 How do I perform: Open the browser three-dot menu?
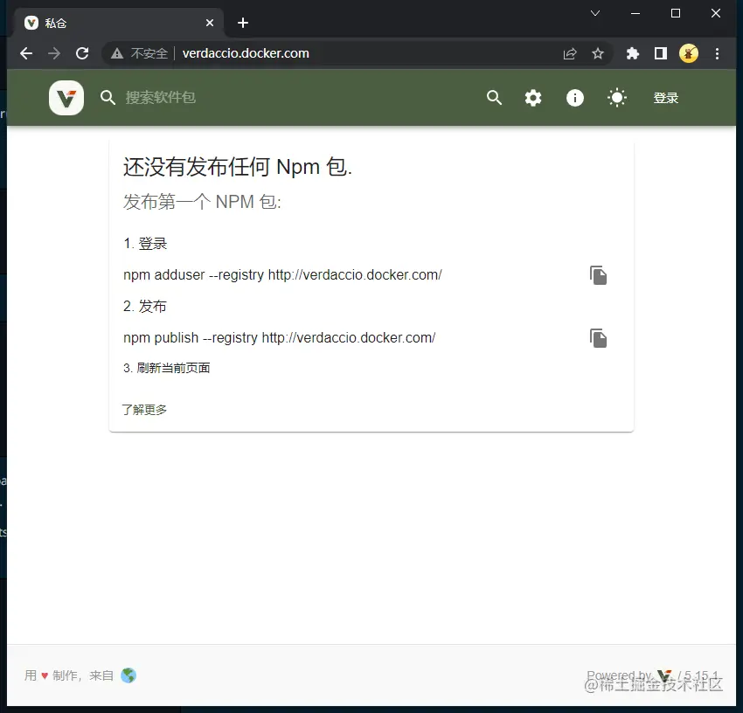[717, 53]
